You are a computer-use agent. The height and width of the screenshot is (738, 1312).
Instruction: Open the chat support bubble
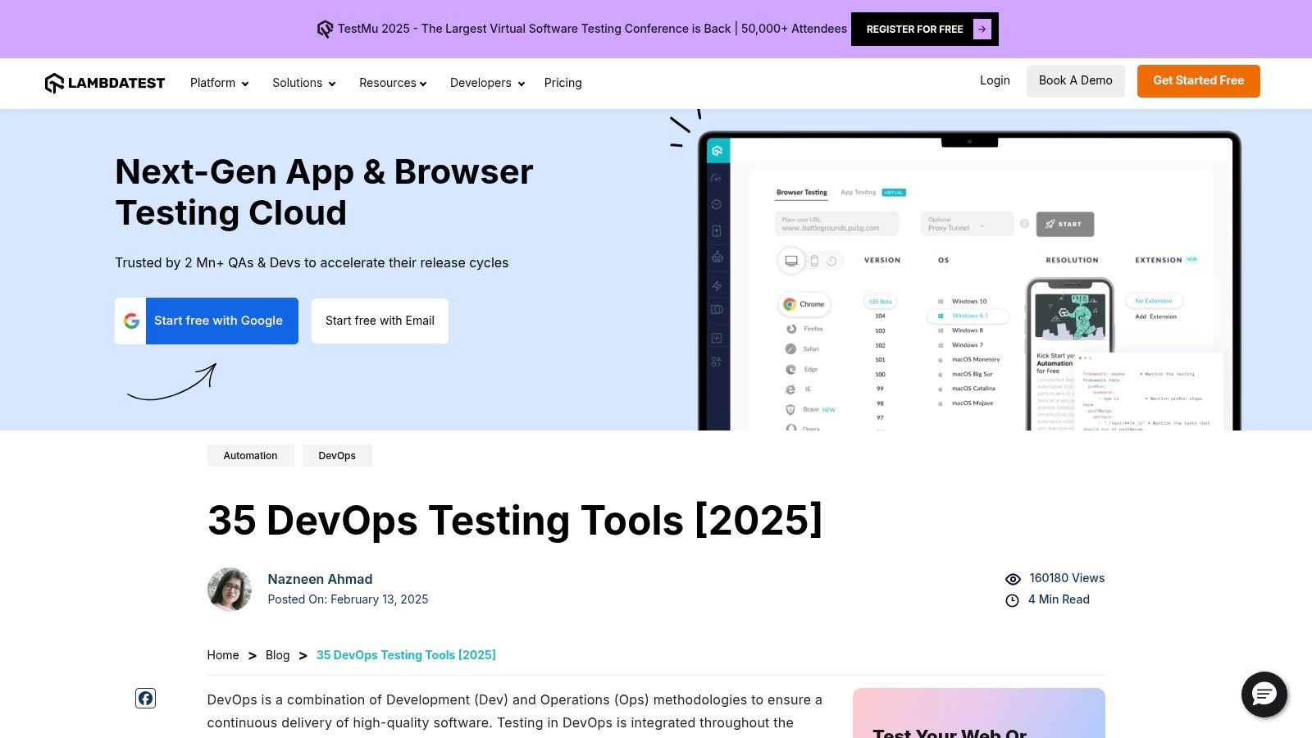1264,695
